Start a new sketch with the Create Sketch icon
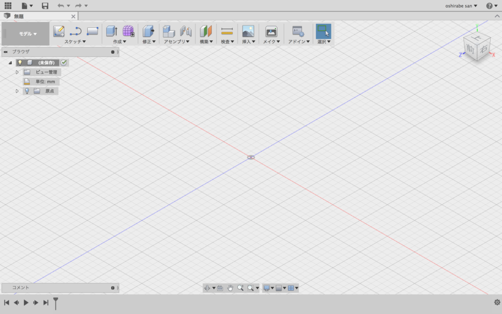The image size is (502, 314). pos(59,31)
